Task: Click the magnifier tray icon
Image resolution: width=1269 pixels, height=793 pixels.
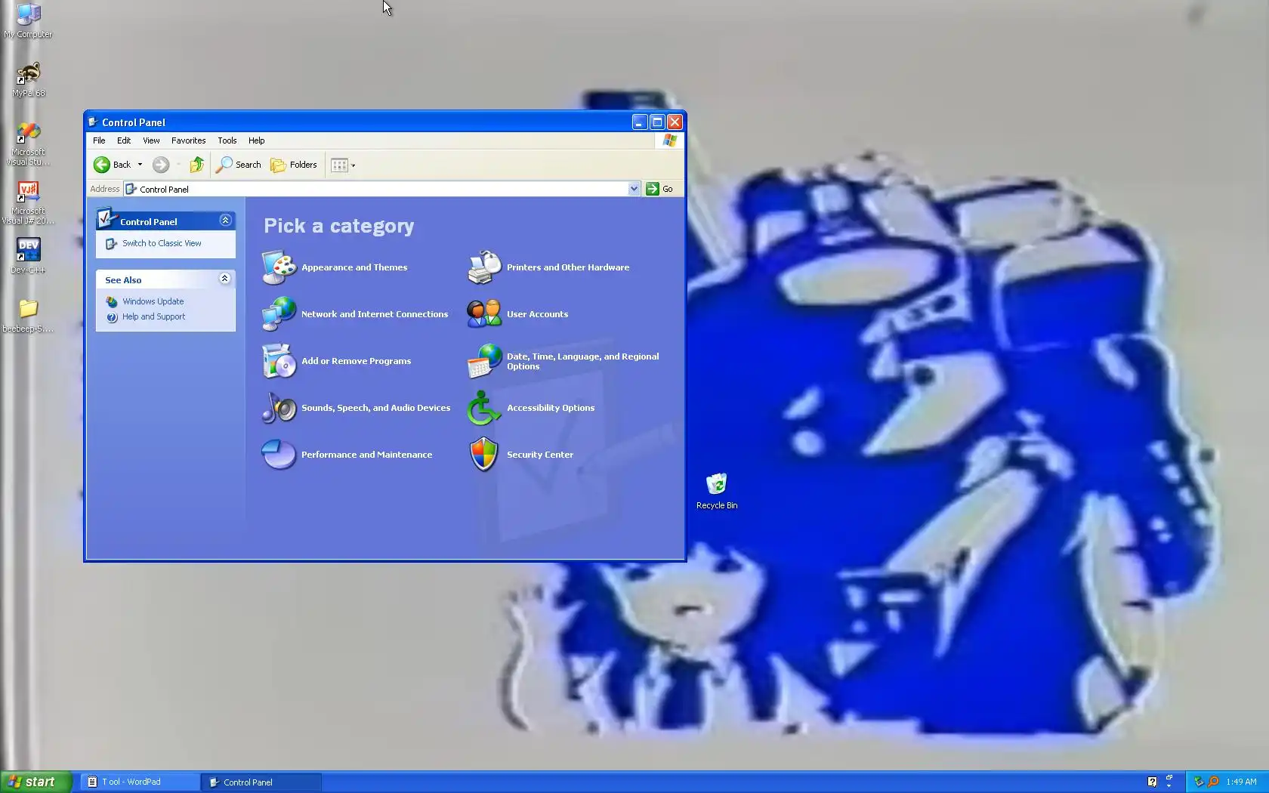Action: point(1213,782)
